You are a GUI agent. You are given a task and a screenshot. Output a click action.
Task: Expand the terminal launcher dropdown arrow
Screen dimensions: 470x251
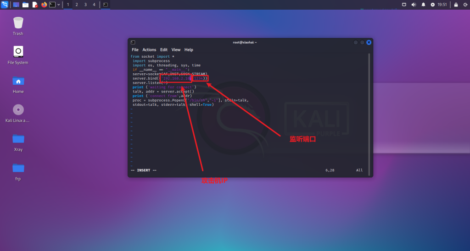(x=58, y=5)
